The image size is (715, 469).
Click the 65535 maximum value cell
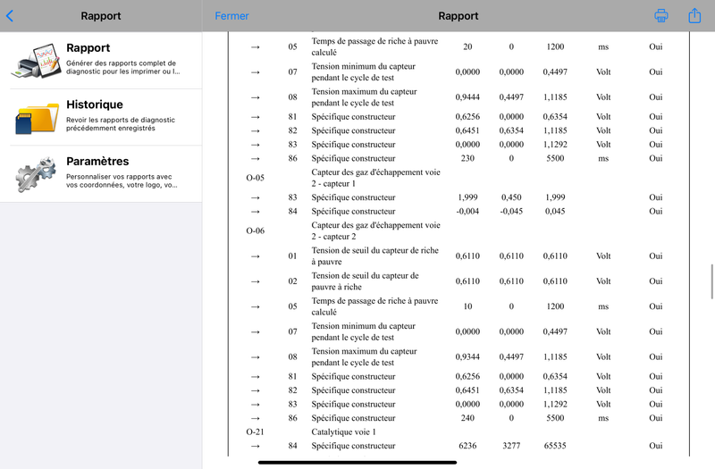tap(554, 446)
